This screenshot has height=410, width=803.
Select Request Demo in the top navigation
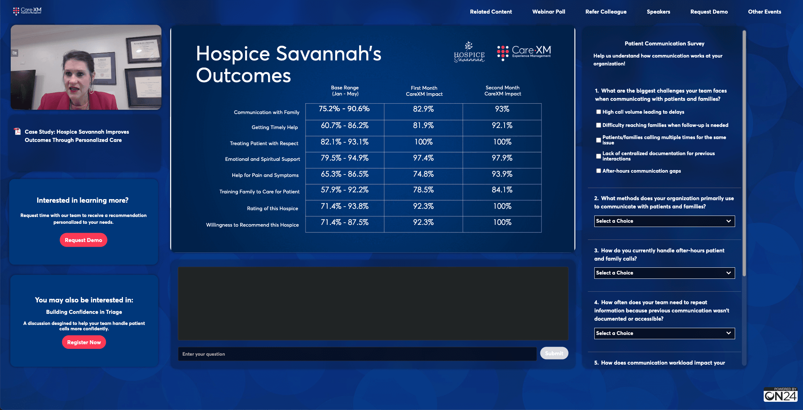709,12
